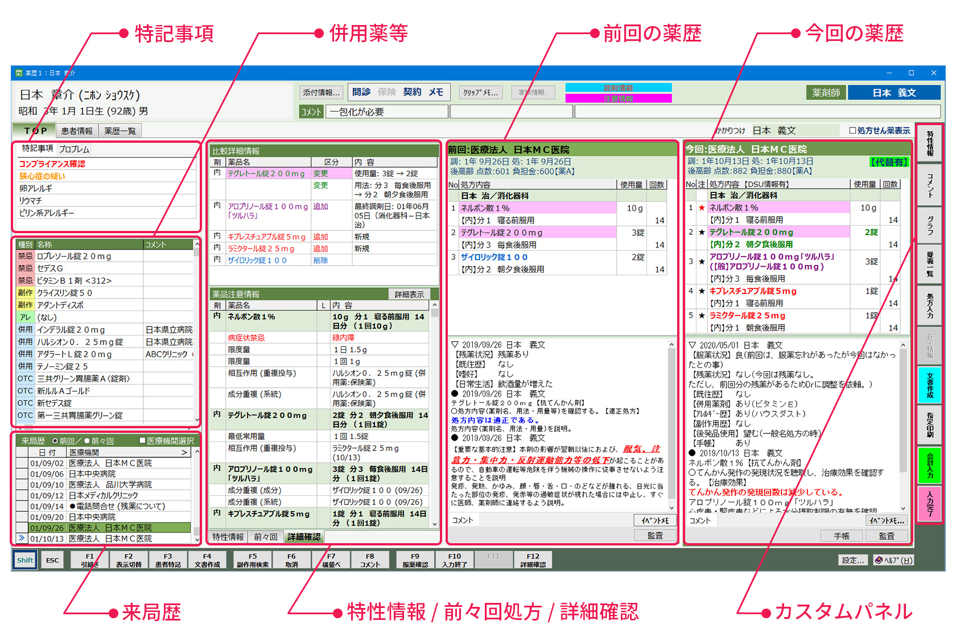Viewport: 956px width, 637px height.
Task: Click the 監査 button under previous record
Action: click(x=655, y=535)
